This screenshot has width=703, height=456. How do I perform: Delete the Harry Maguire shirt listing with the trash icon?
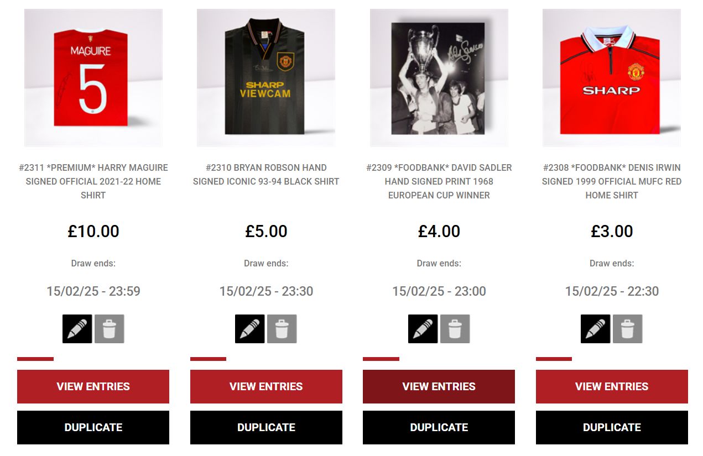pos(110,329)
